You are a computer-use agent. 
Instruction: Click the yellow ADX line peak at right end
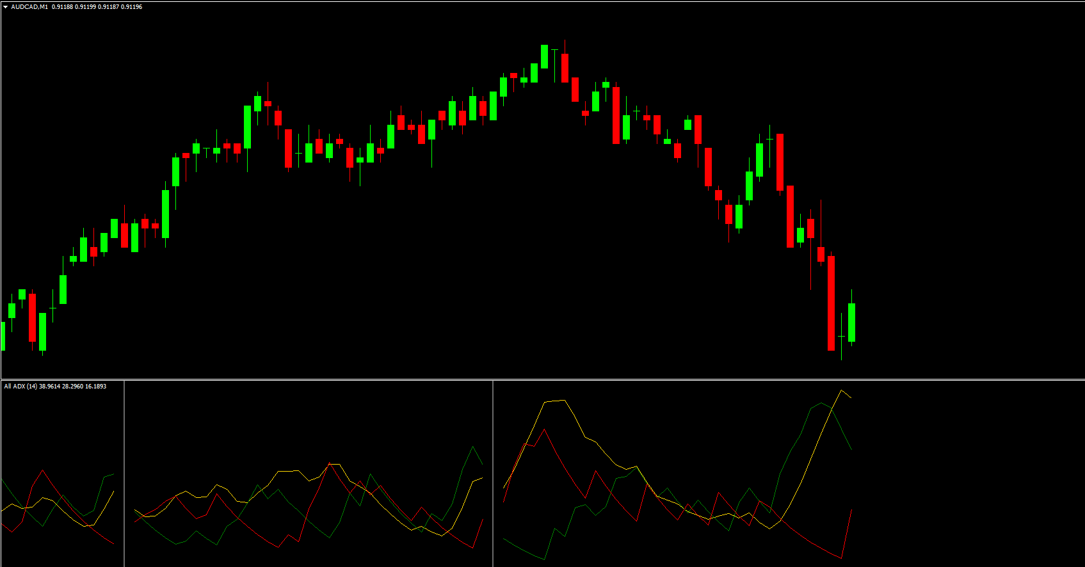[x=841, y=390]
